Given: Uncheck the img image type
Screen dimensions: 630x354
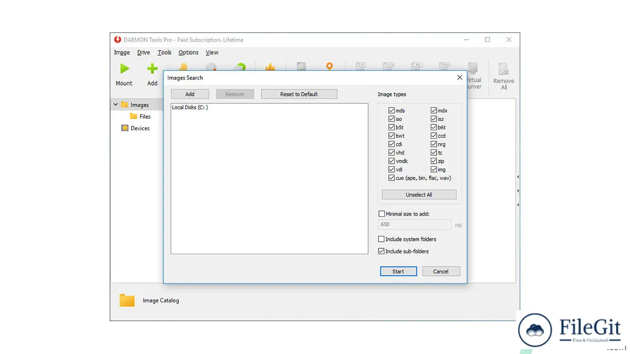Looking at the screenshot, I should coord(434,169).
